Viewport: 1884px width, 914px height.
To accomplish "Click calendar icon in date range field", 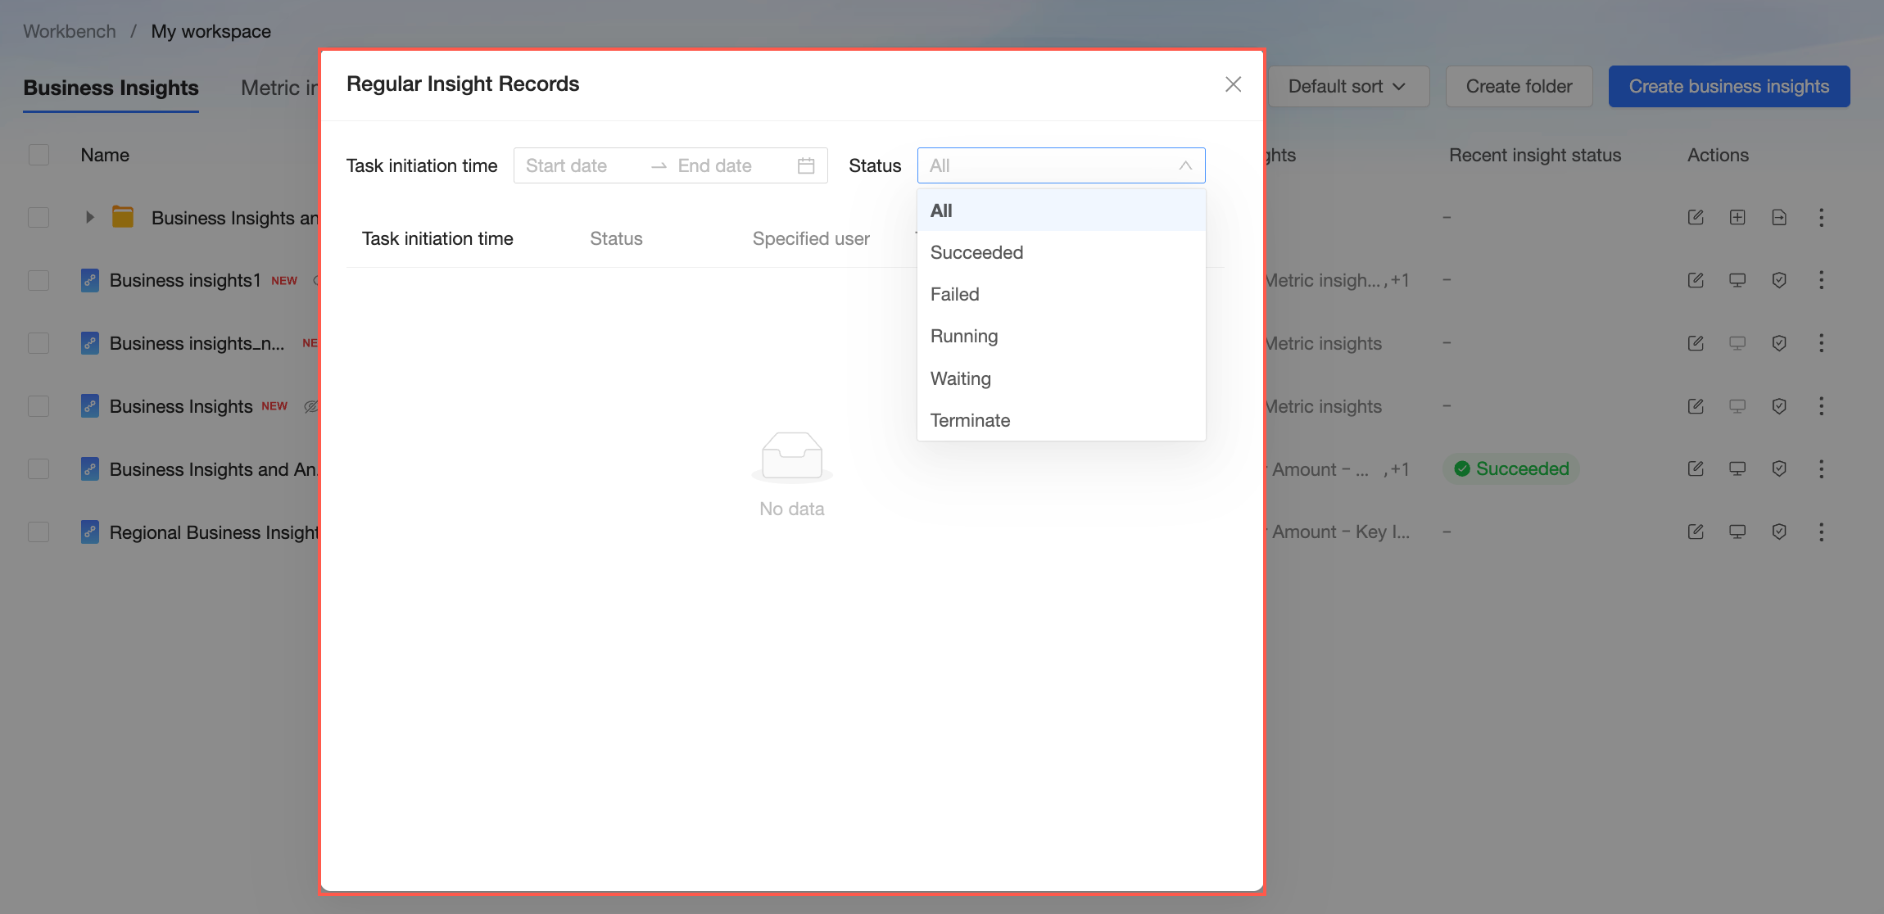I will point(806,165).
